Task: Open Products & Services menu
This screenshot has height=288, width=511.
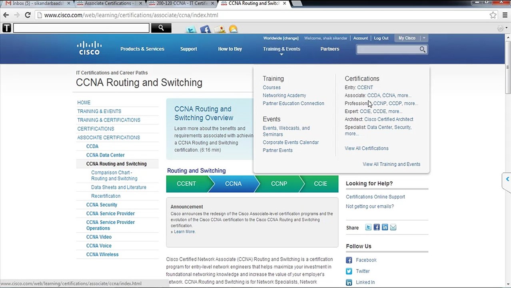Action: tap(142, 49)
